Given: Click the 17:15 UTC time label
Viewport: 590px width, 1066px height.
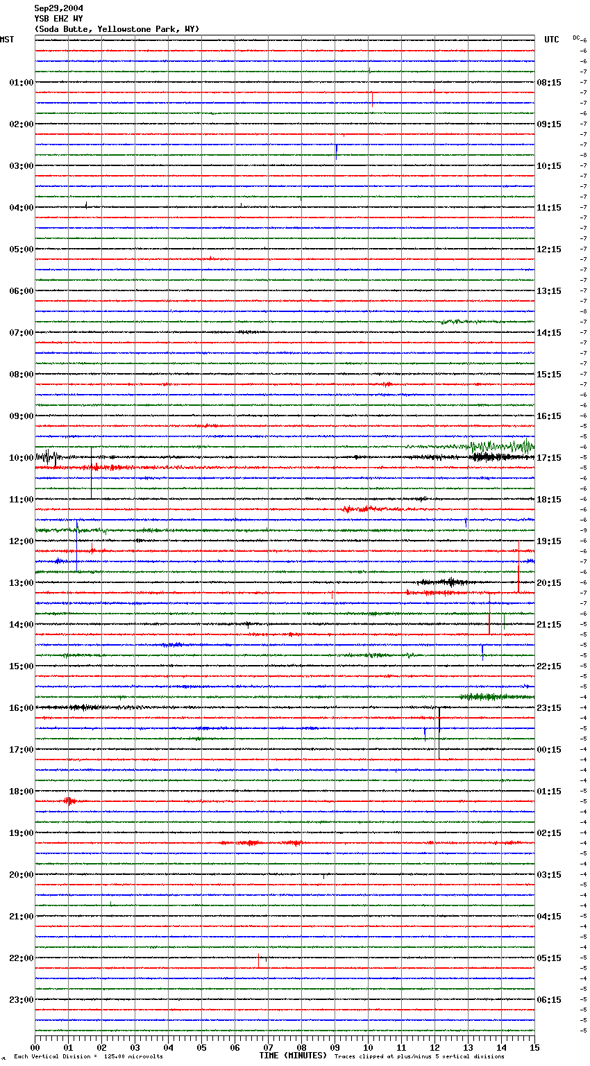Looking at the screenshot, I should (549, 458).
